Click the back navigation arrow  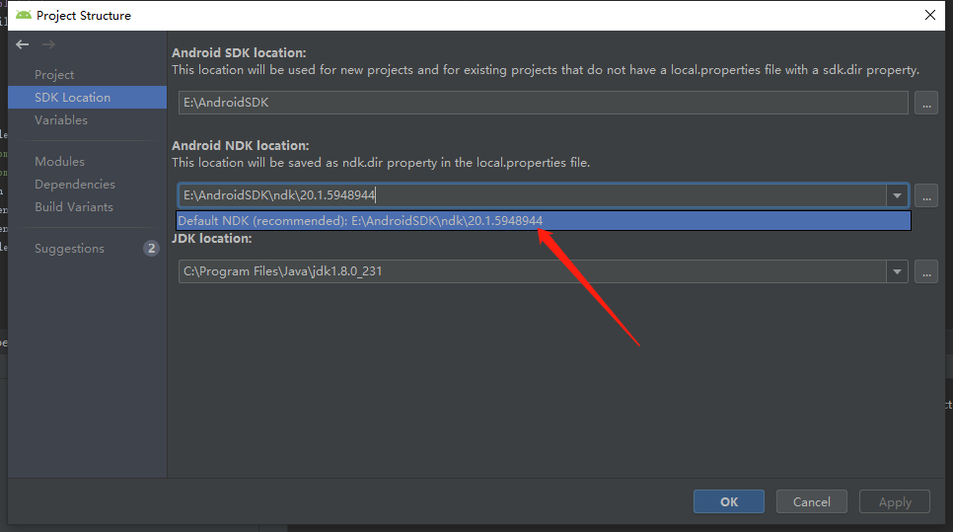point(23,44)
